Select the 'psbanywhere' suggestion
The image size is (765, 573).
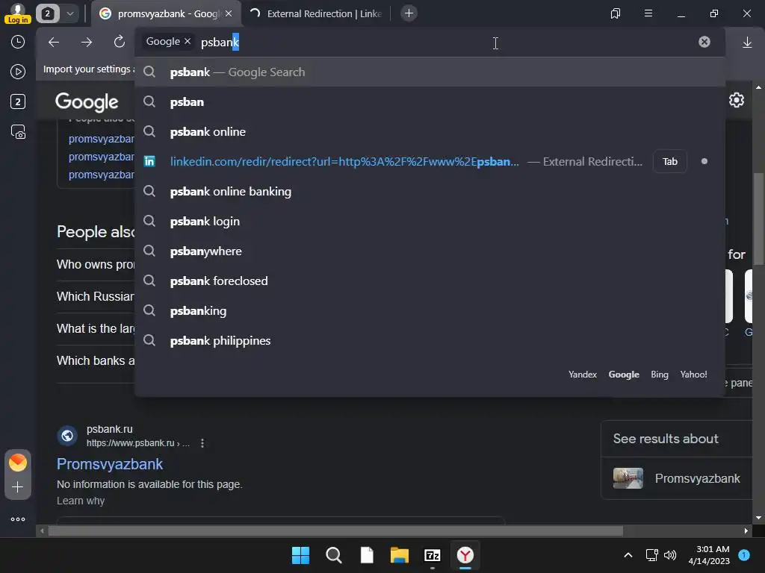pyautogui.click(x=430, y=251)
